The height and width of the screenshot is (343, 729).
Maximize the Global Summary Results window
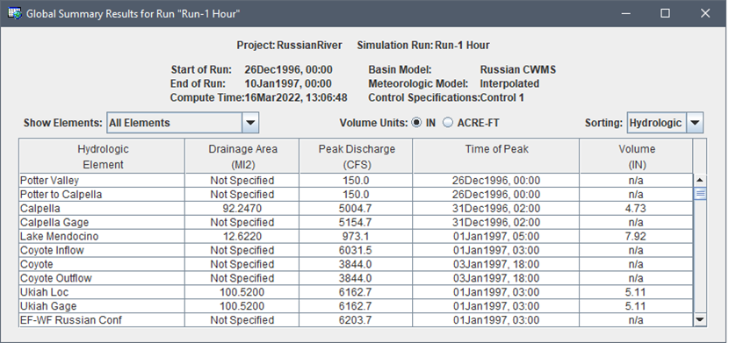(x=665, y=13)
